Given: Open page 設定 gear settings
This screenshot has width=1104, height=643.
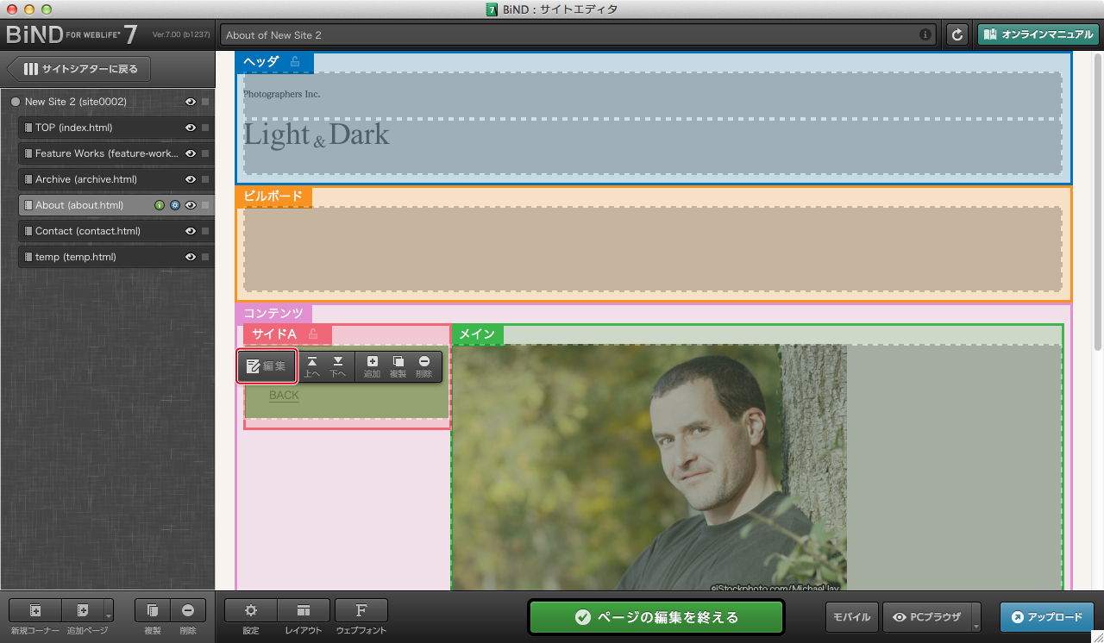Looking at the screenshot, I should click(251, 610).
